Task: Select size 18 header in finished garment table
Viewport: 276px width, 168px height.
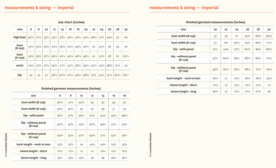Action: point(124,96)
